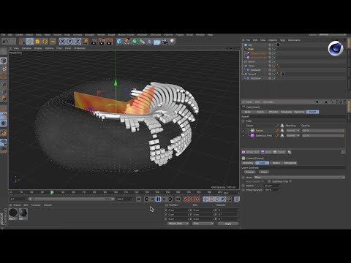
Task: Open the Cameras viewport menu
Action: [x=26, y=48]
